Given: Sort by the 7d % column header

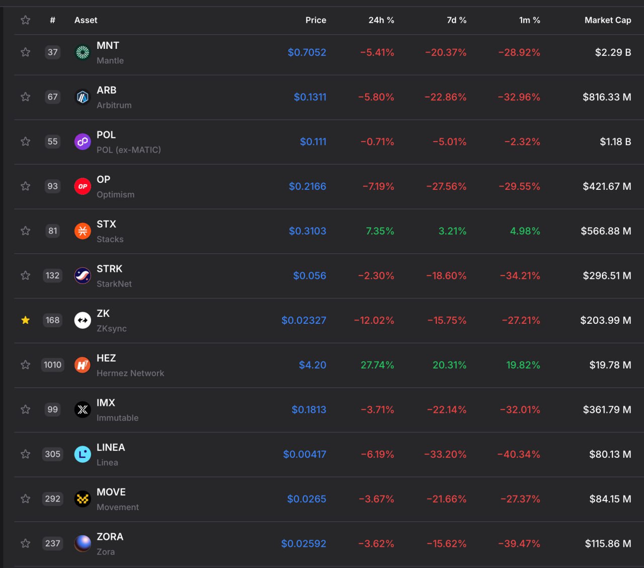Looking at the screenshot, I should (456, 20).
